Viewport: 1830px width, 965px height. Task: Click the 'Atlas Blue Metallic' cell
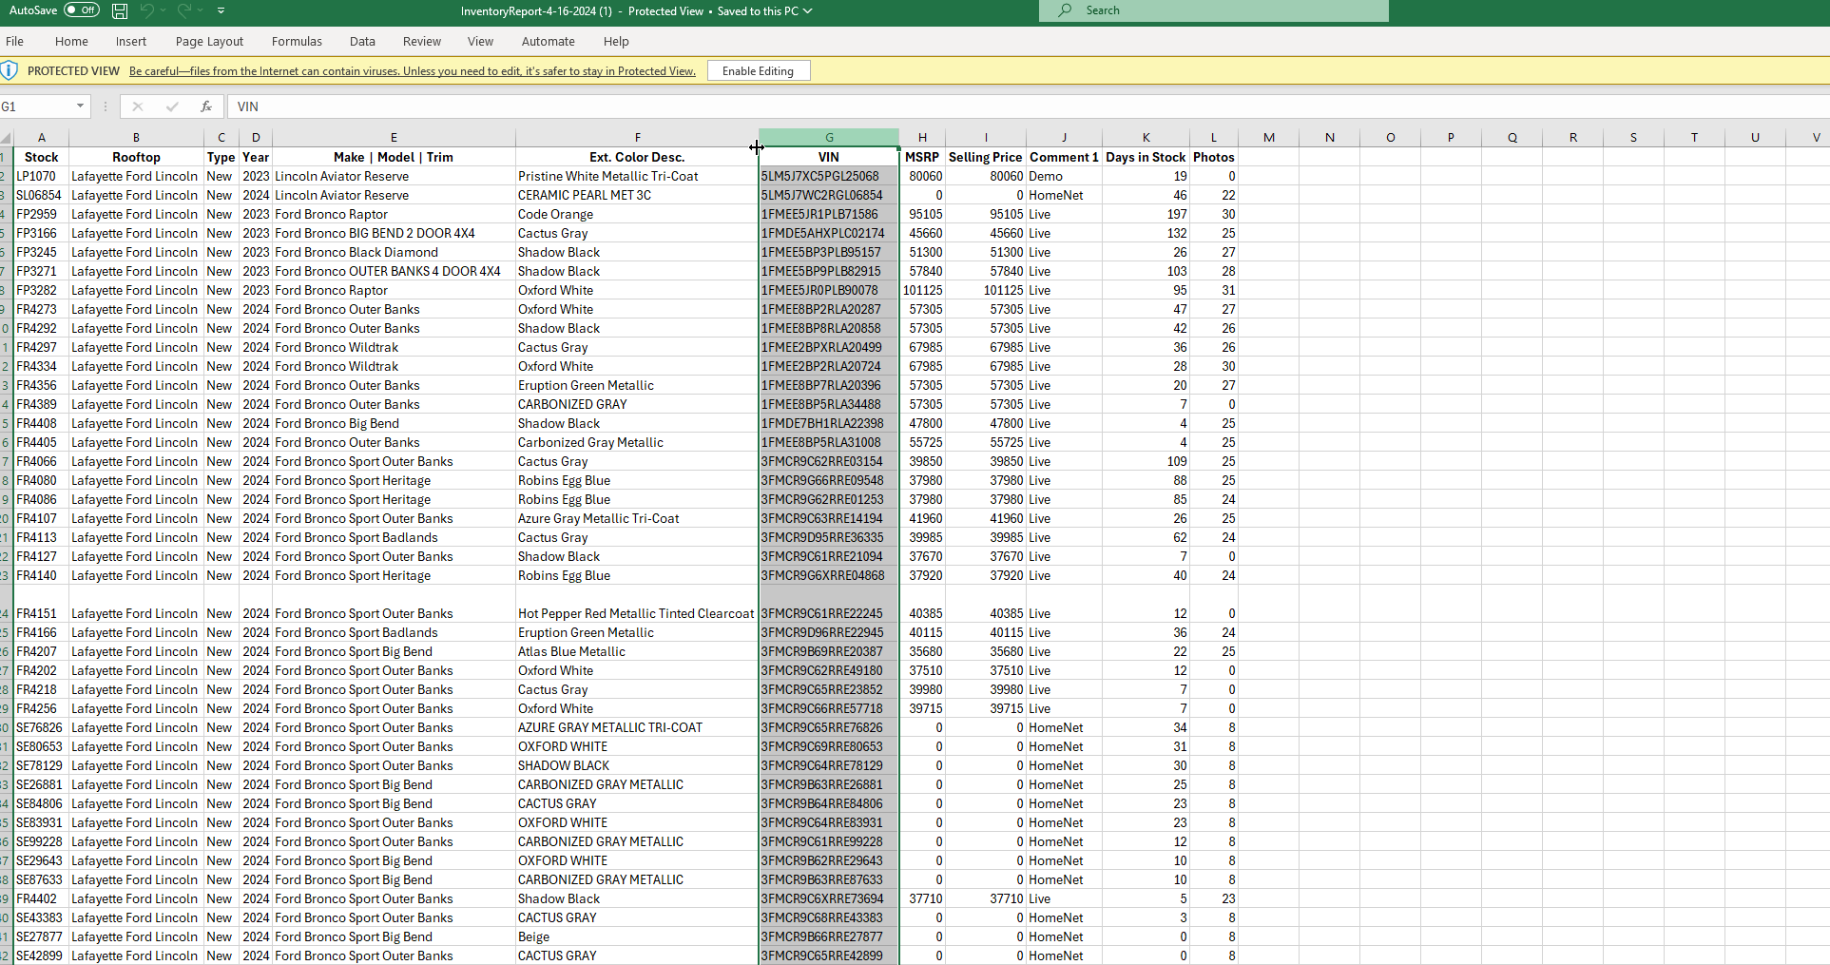tap(637, 651)
